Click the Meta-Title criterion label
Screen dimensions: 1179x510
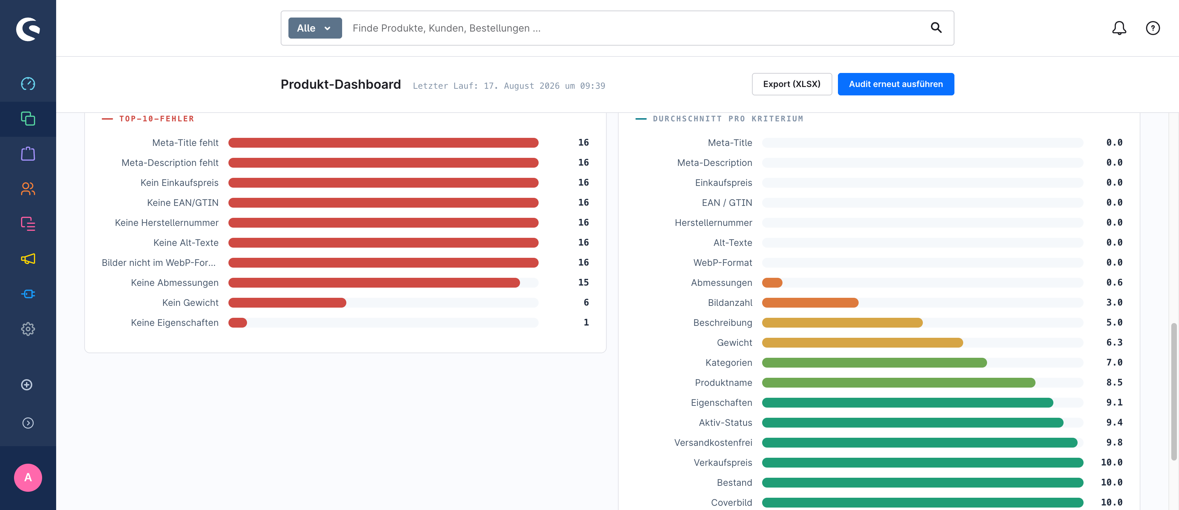coord(730,143)
